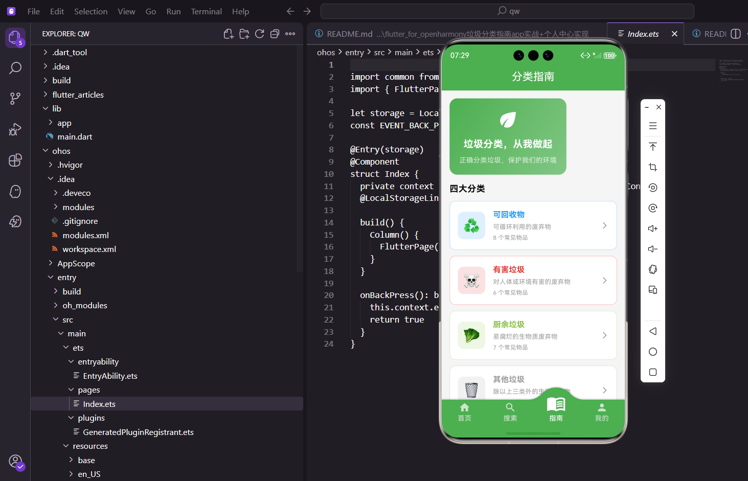Open Run and Debug panel
The width and height of the screenshot is (748, 481).
click(15, 129)
